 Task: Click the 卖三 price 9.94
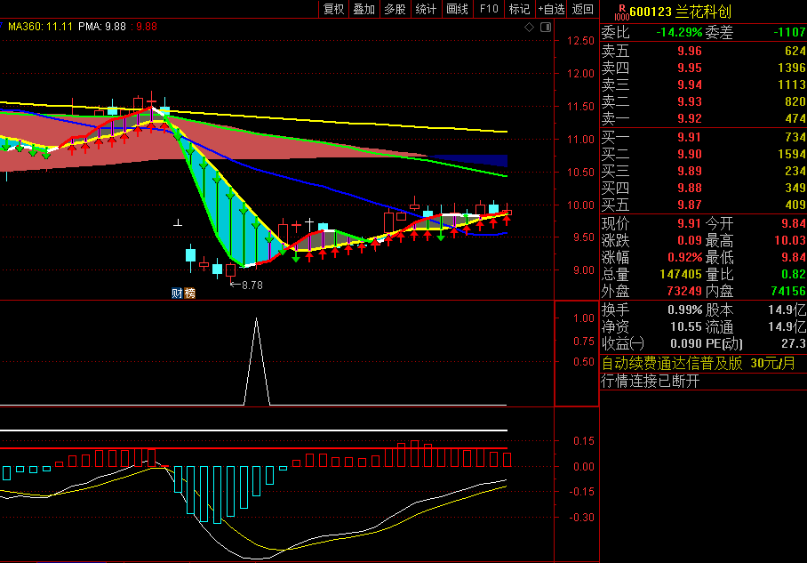tap(689, 85)
